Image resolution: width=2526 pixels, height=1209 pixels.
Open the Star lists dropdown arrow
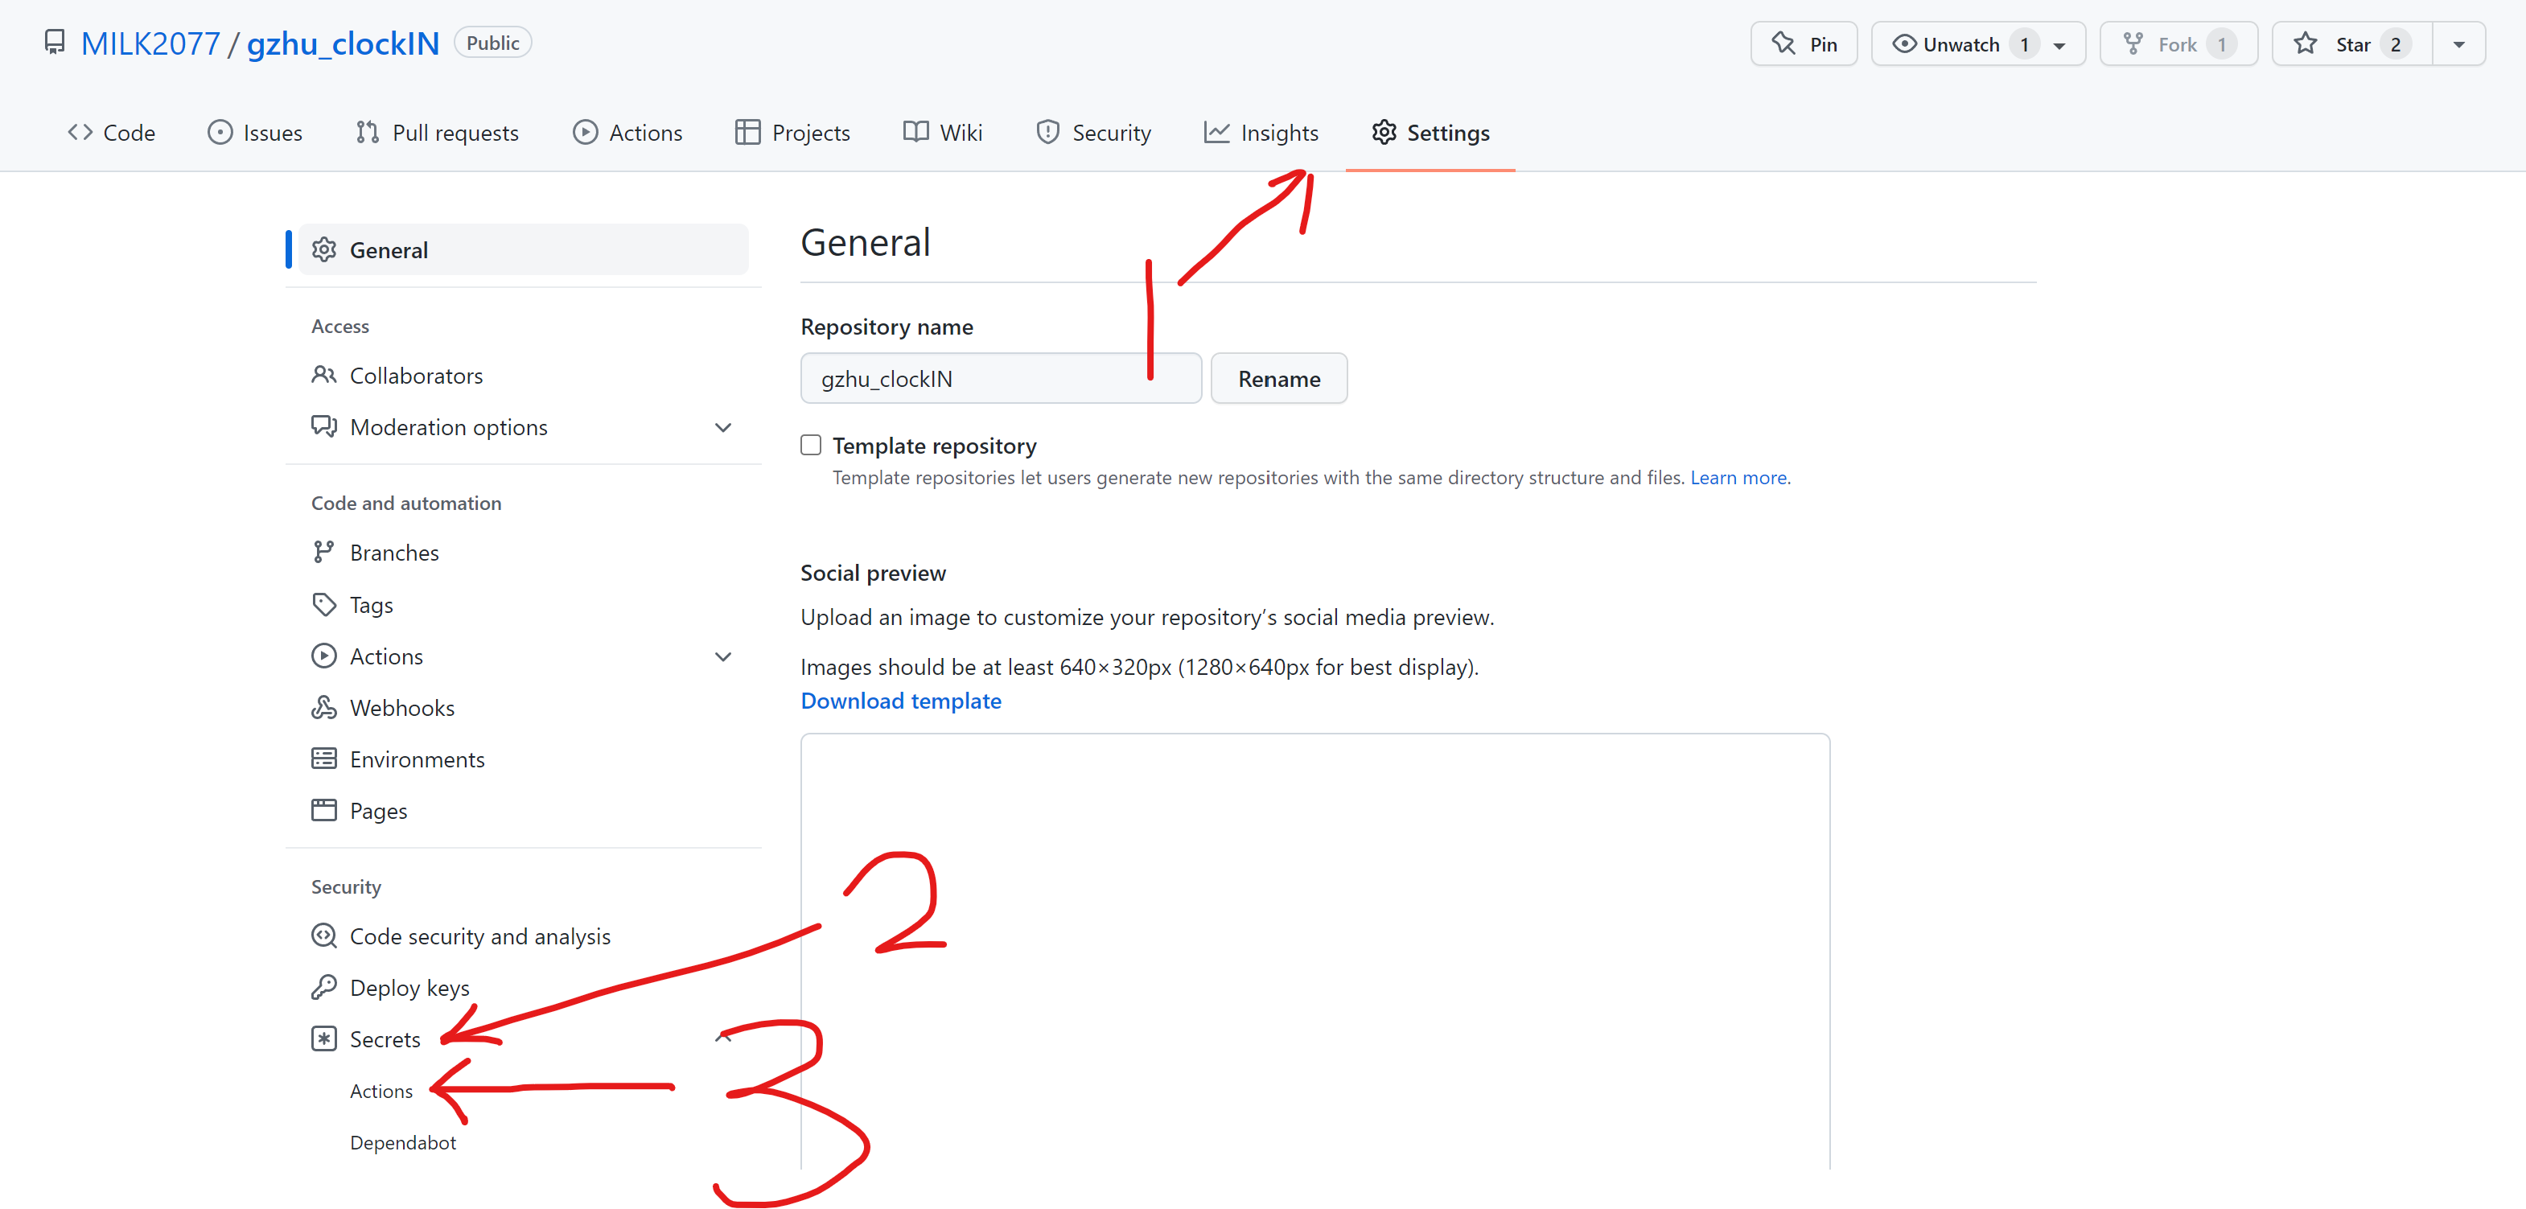(2458, 45)
